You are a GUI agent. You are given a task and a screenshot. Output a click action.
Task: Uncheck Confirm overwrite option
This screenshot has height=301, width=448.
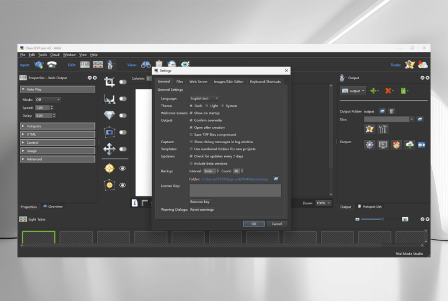[x=191, y=121]
